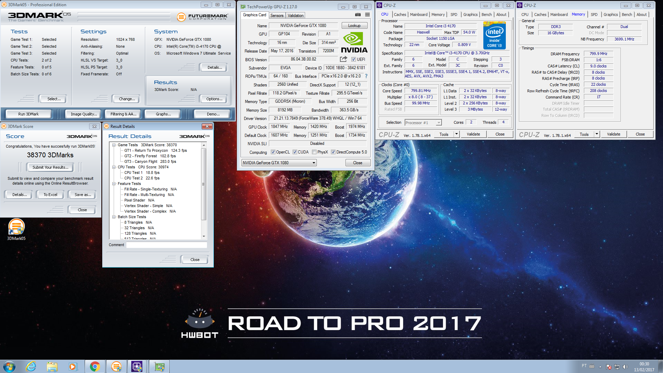
Task: Click the GPU-Z title bar app icon
Action: 243,7
